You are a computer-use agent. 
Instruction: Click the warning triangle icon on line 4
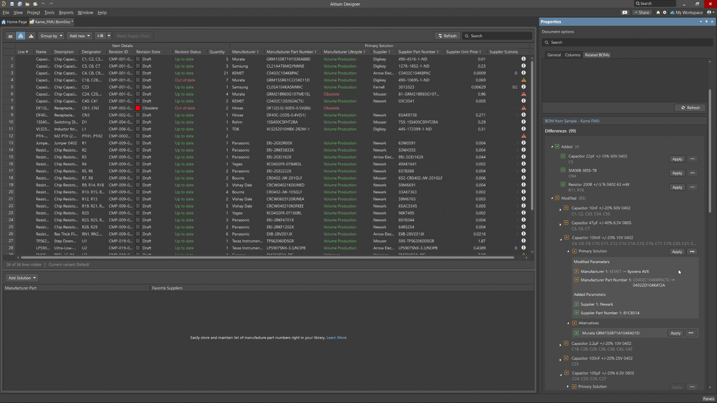(x=524, y=80)
